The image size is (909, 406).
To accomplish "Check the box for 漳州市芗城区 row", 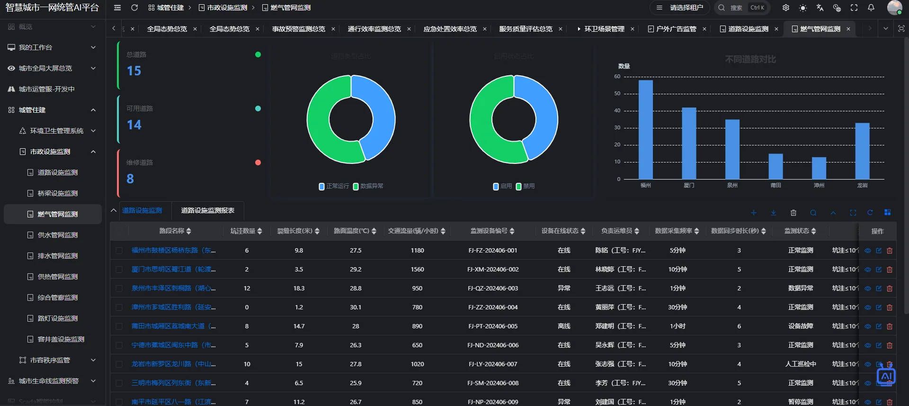I will (119, 307).
